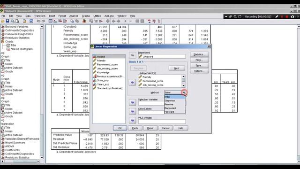Click the Insert Title toolbar icon
This screenshot has height=169, width=300.
pos(154,21)
